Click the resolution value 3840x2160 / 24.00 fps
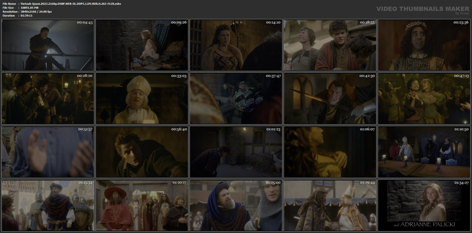This screenshot has width=472, height=233. click(36, 12)
